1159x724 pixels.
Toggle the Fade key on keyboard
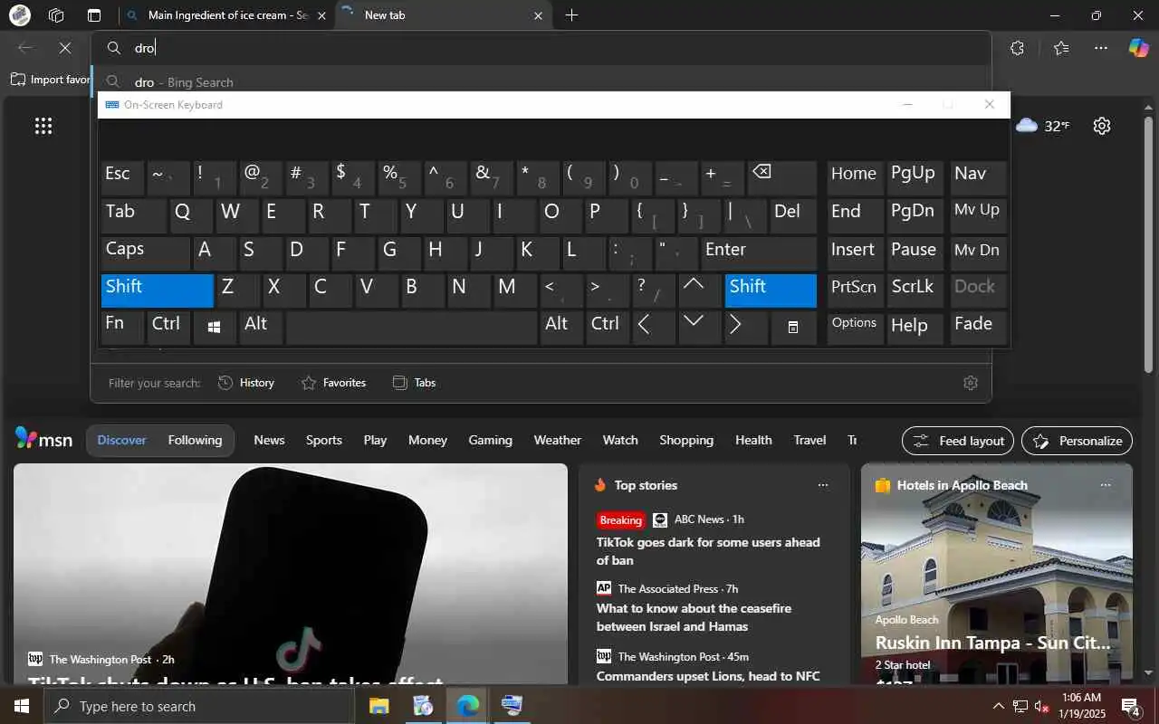tap(978, 327)
